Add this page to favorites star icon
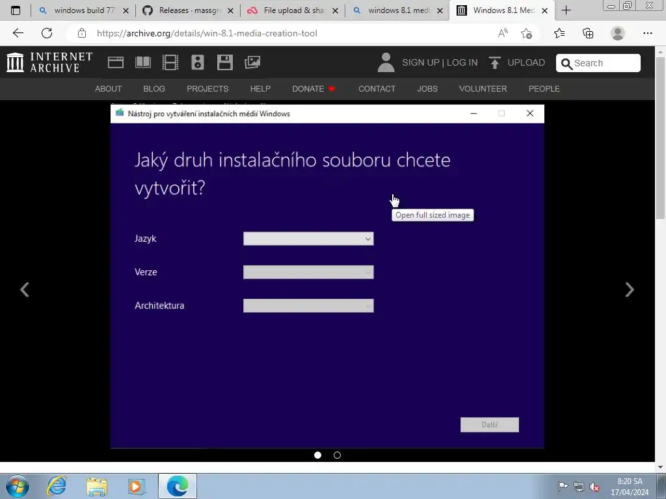The width and height of the screenshot is (666, 499). [527, 33]
